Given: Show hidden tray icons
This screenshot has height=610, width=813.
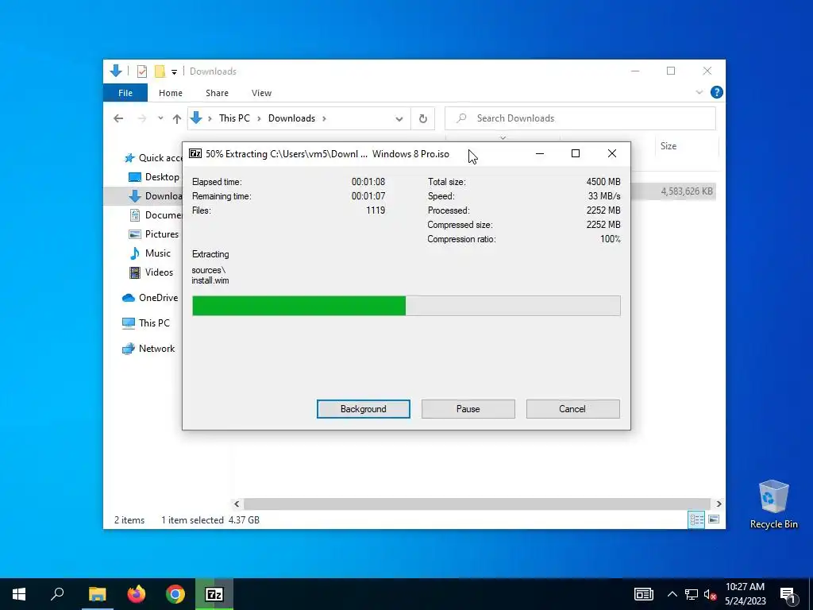Looking at the screenshot, I should [672, 594].
